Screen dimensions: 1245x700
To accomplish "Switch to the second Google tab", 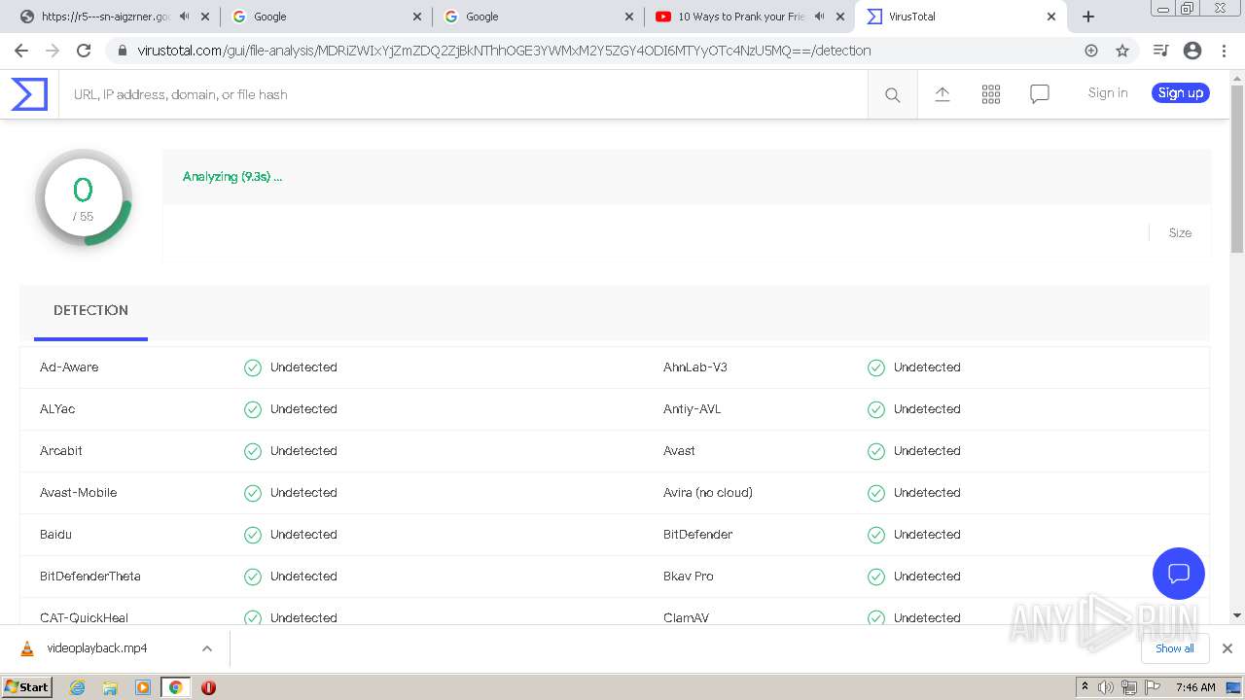I will click(537, 17).
